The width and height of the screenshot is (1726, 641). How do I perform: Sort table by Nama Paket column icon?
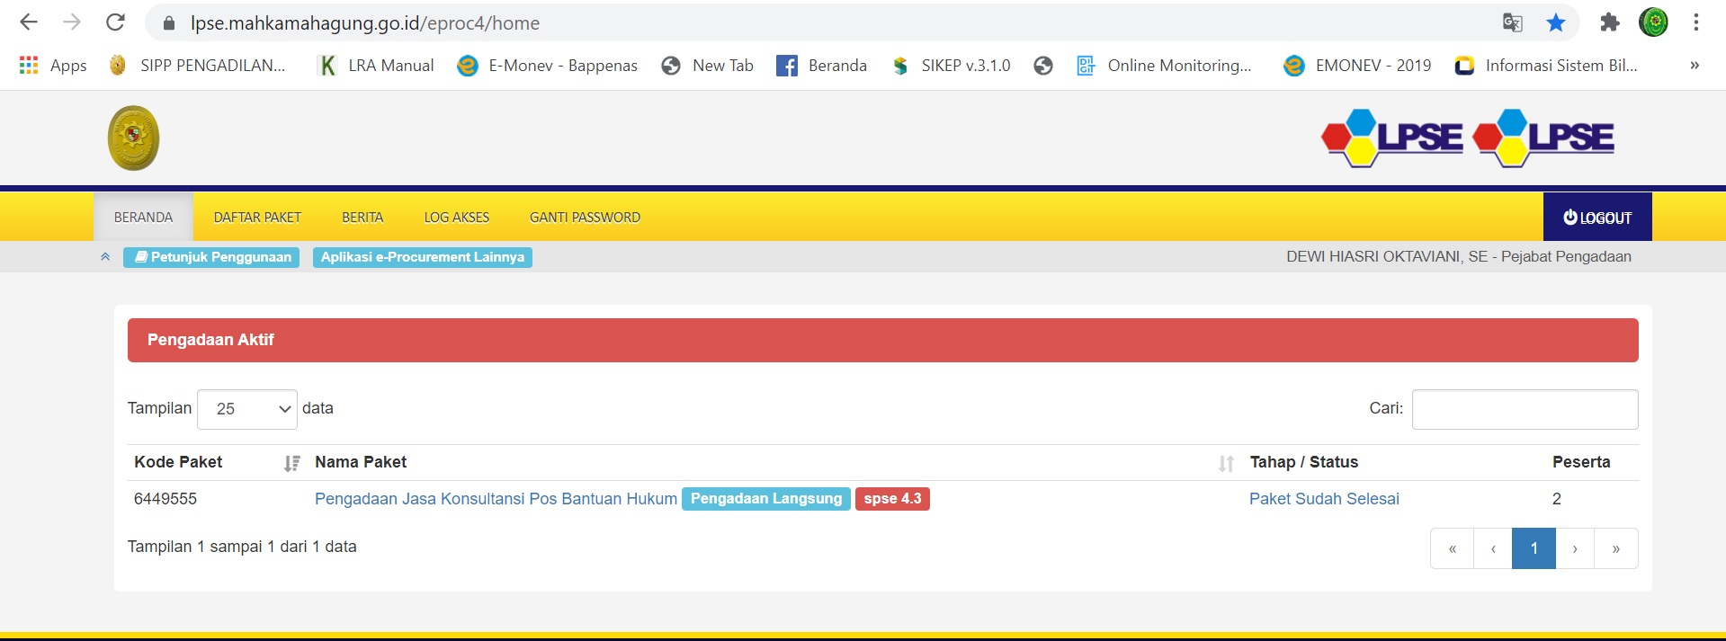pyautogui.click(x=1226, y=463)
